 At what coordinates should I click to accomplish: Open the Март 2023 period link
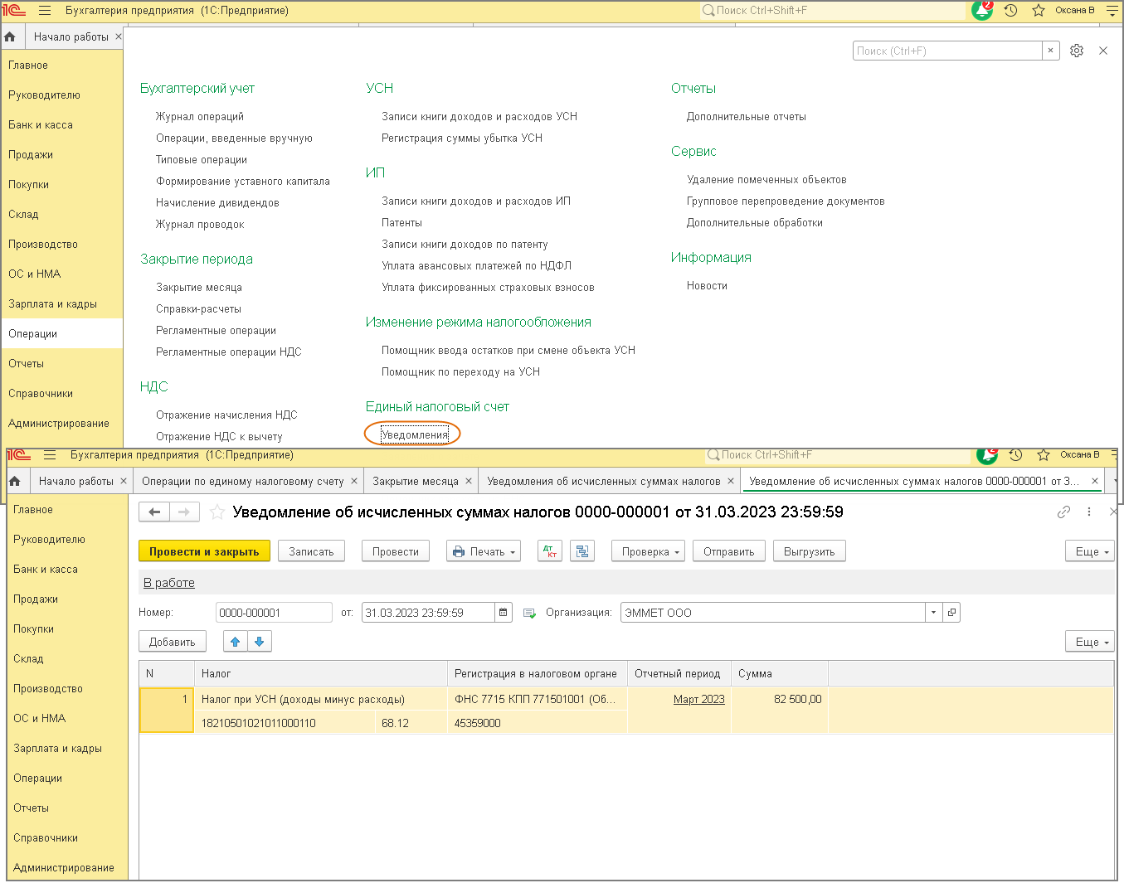(699, 699)
